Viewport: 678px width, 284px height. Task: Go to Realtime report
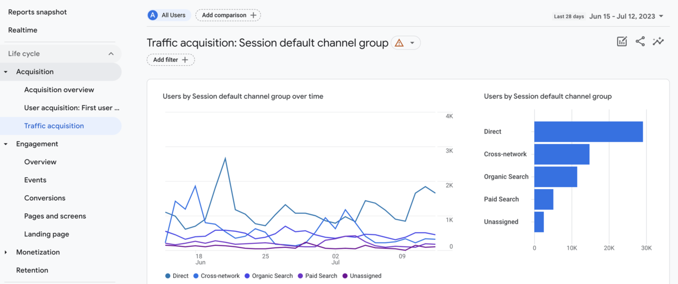pos(23,30)
